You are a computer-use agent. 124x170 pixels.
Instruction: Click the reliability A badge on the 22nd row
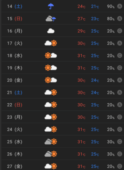click(120, 105)
